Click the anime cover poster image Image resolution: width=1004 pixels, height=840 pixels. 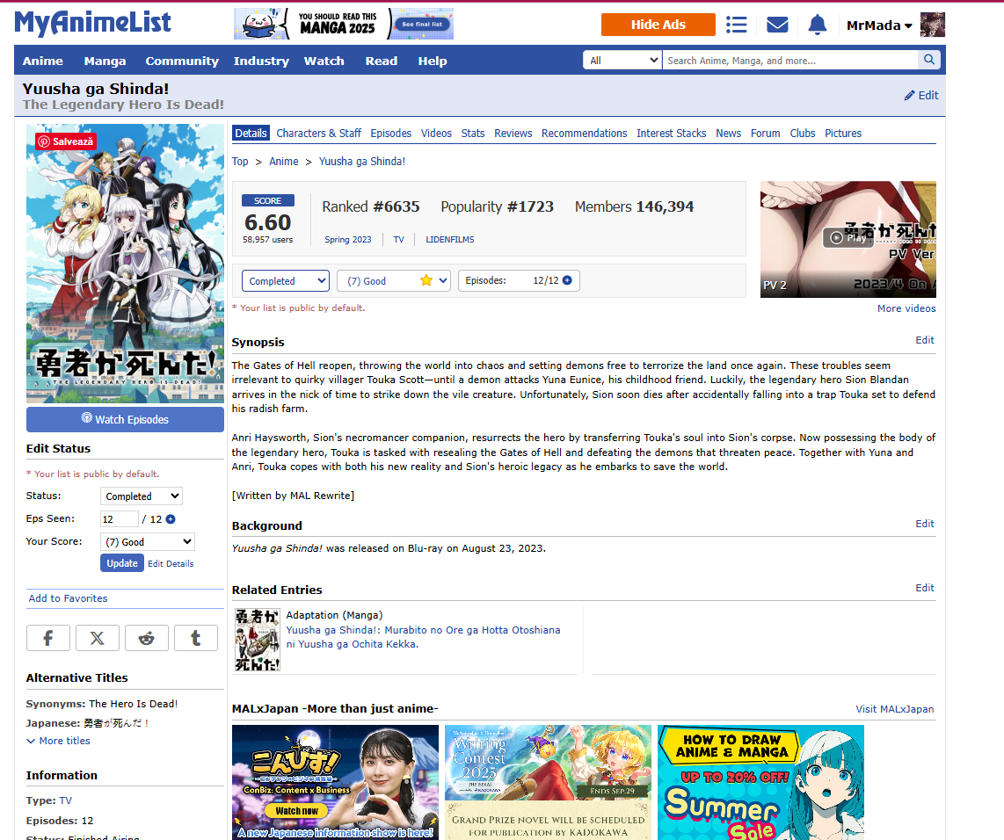pos(125,264)
